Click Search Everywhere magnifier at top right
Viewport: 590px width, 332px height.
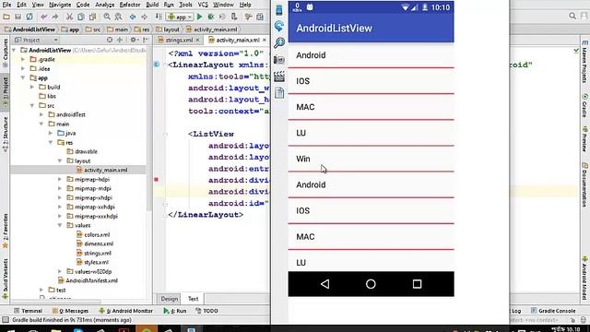pyautogui.click(x=572, y=16)
